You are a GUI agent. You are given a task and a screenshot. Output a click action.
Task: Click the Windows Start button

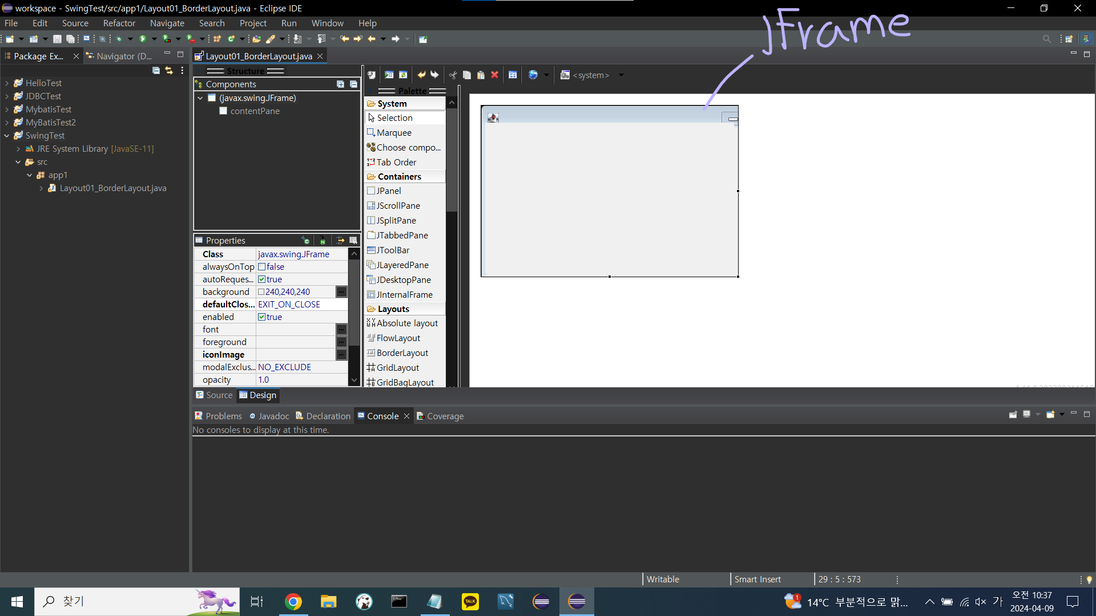17,602
